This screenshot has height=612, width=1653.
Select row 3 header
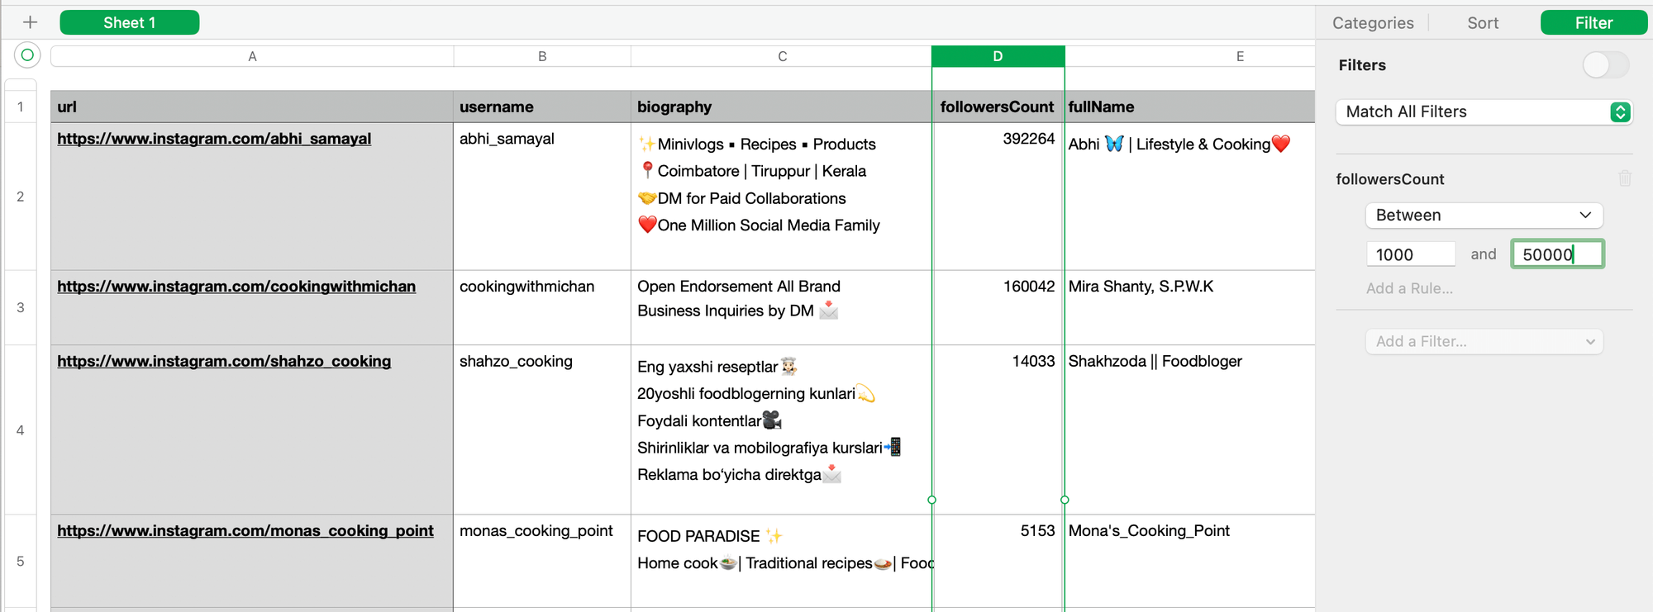[21, 307]
